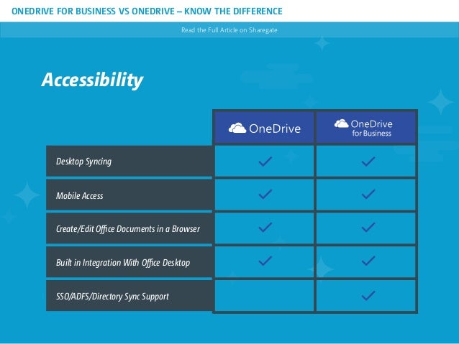Click the empty OneDrive cell for SSO/ADFS Support

264,295
